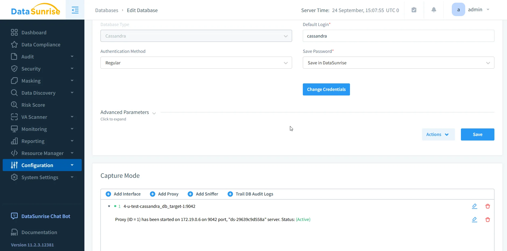Edit the 4-u-test-cassandra interface using the pencil icon
The height and width of the screenshot is (251, 507).
[x=475, y=206]
